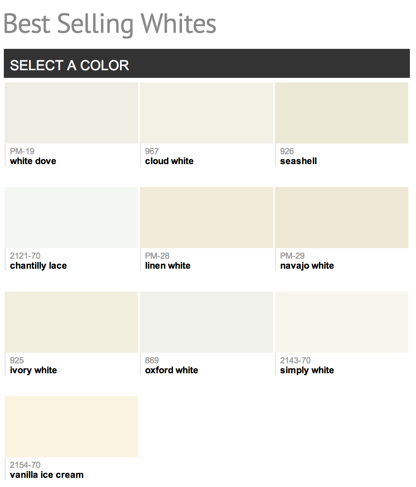Open the linen white name link
Screen dimensions: 416x487
(168, 266)
